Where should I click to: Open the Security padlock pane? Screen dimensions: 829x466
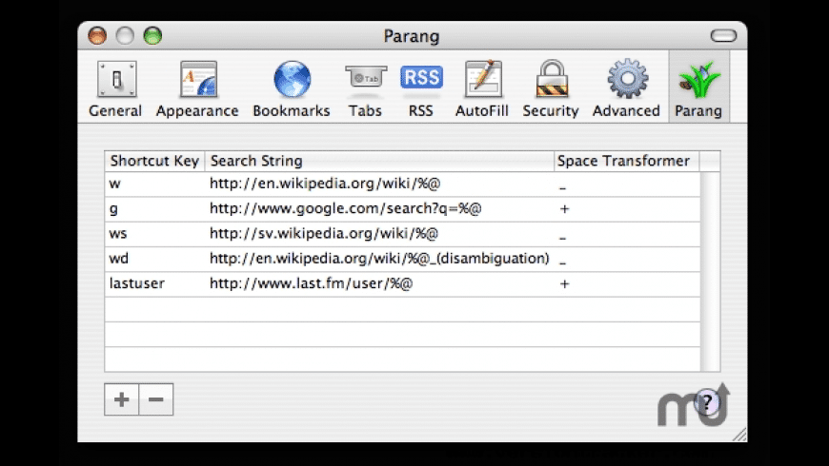pos(550,87)
